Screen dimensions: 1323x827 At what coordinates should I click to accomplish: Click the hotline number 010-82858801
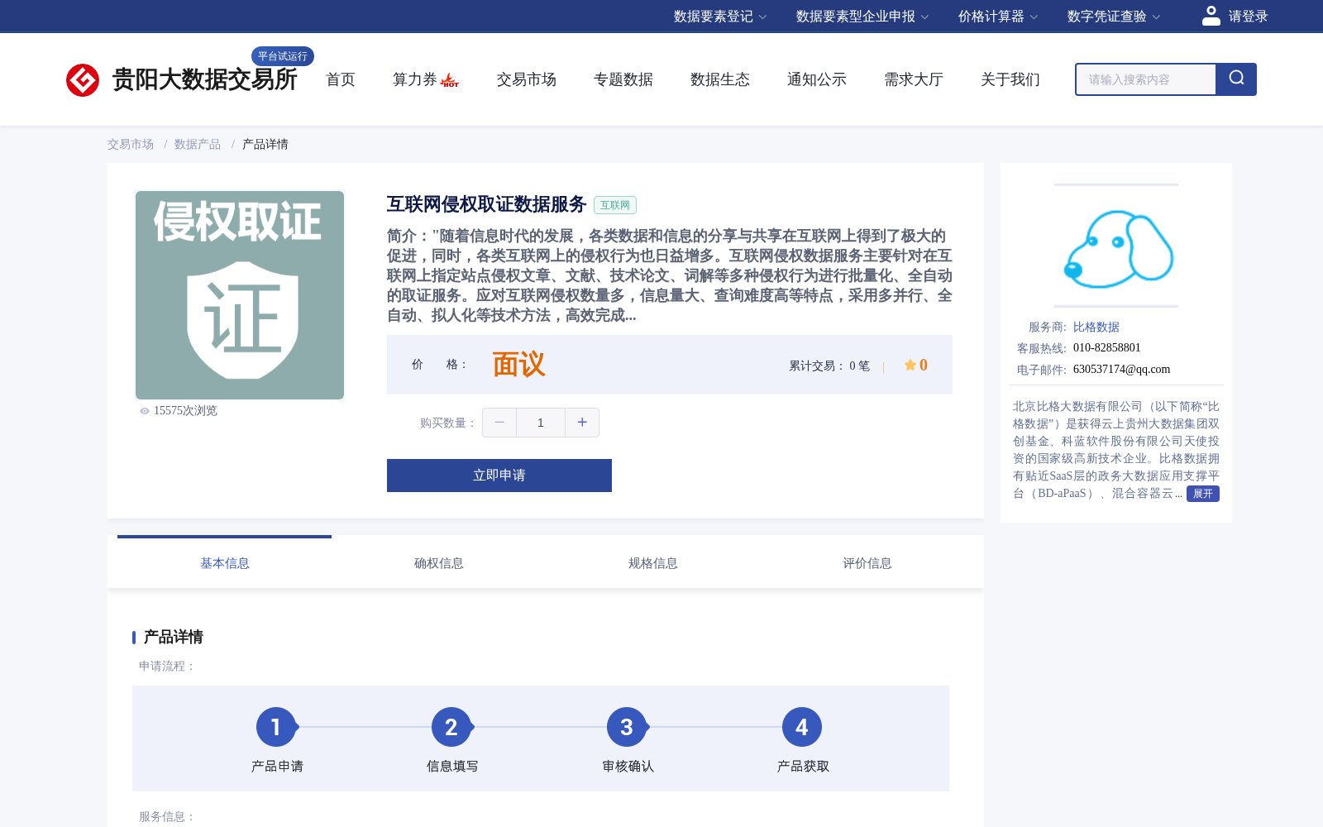click(x=1107, y=348)
